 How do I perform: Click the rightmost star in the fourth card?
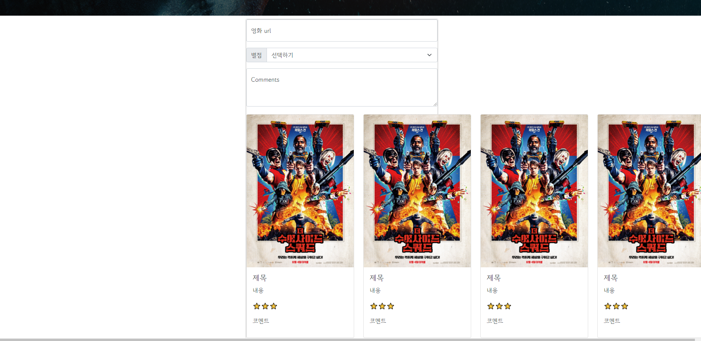(x=625, y=306)
